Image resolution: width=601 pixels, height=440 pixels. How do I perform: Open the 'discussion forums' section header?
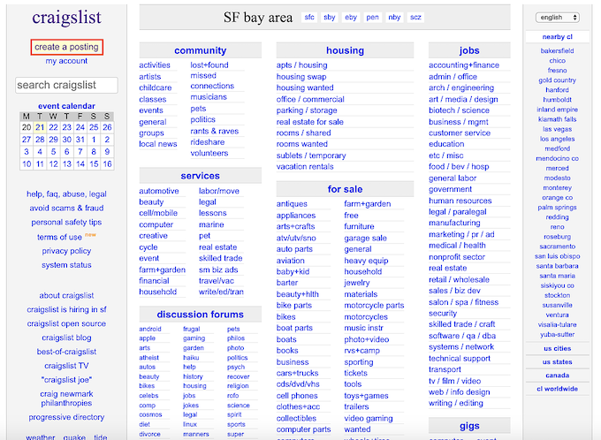tap(200, 315)
